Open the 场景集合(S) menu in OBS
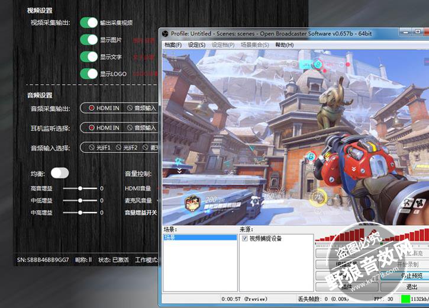 click(x=254, y=45)
